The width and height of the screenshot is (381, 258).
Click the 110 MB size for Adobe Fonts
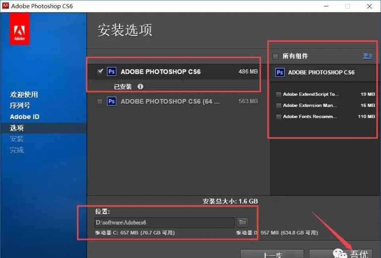tap(366, 117)
